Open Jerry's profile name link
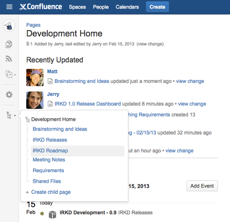 (53, 94)
